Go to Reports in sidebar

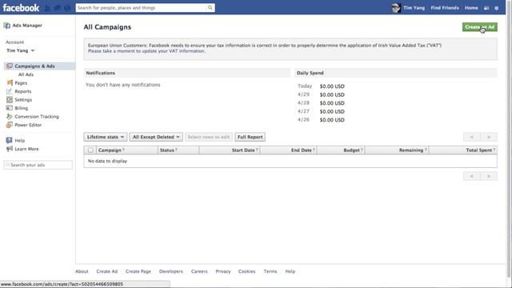(x=23, y=91)
